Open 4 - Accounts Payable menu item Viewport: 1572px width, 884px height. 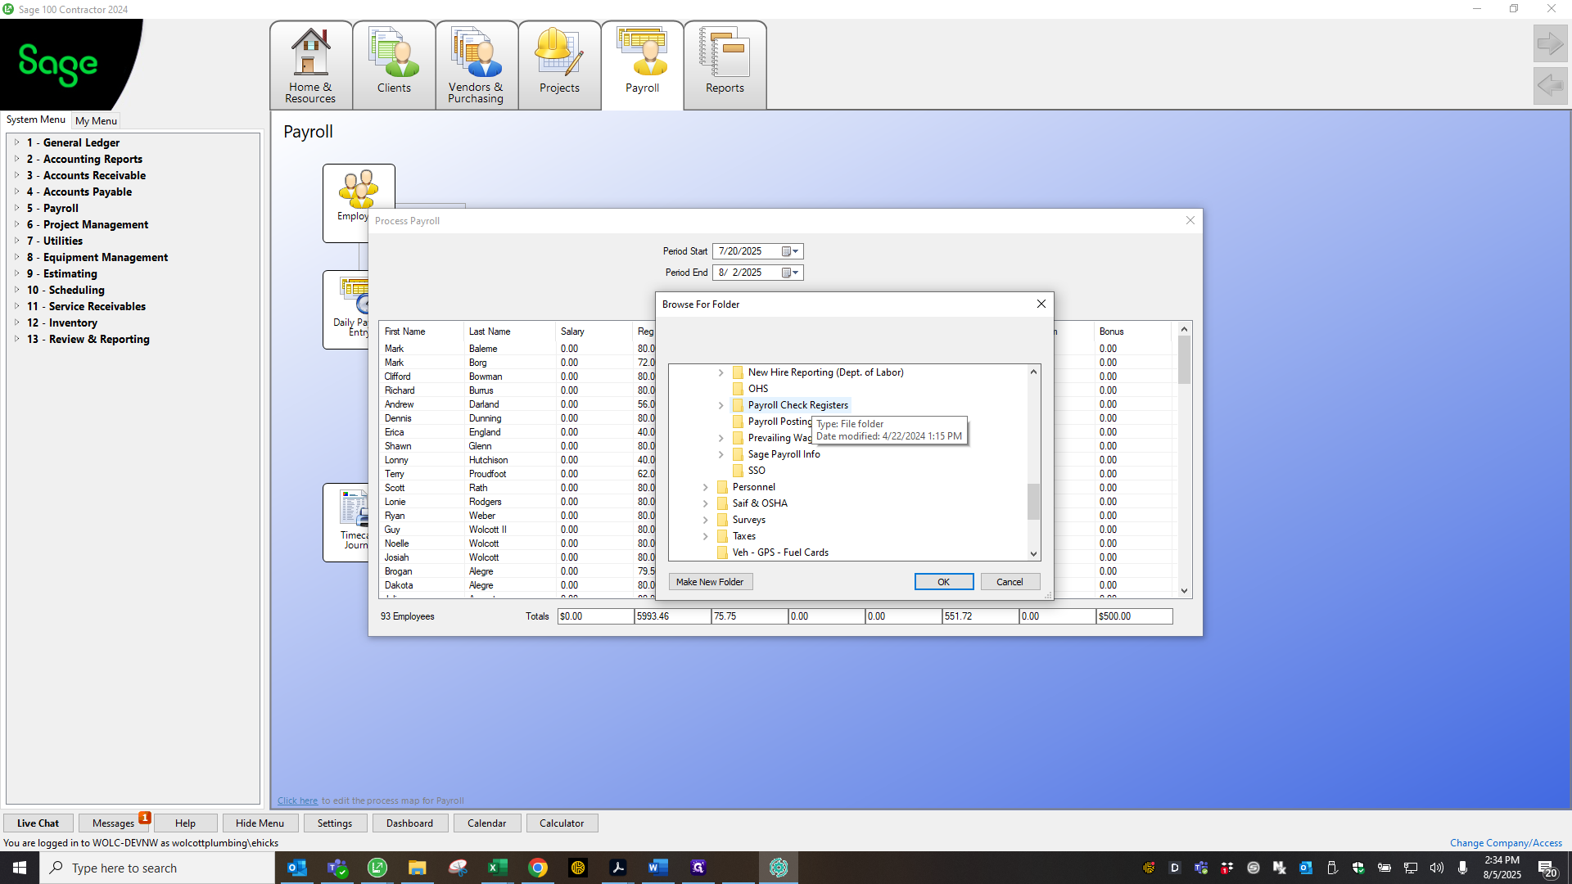tap(79, 192)
